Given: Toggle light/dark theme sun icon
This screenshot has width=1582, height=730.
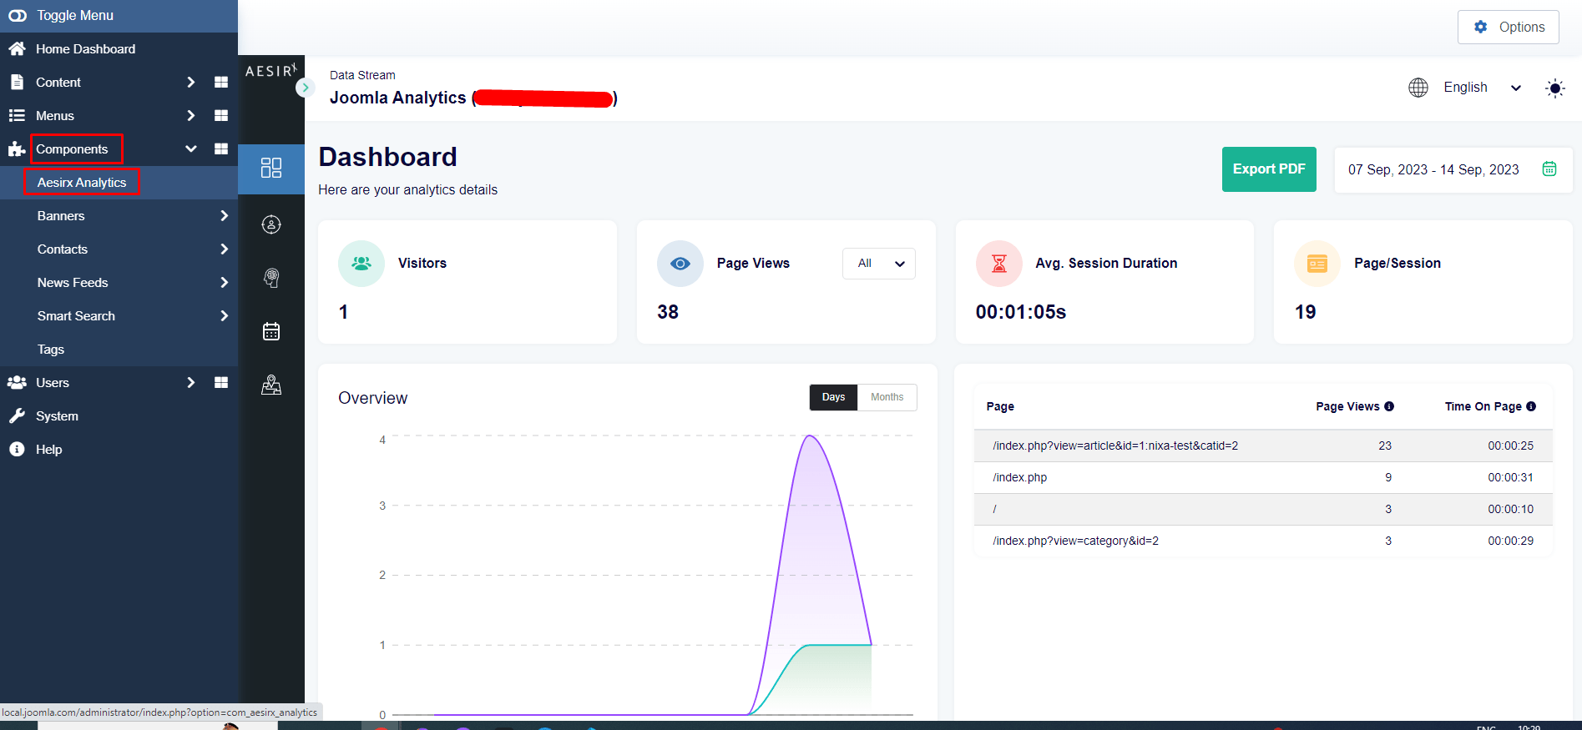Looking at the screenshot, I should 1554,88.
